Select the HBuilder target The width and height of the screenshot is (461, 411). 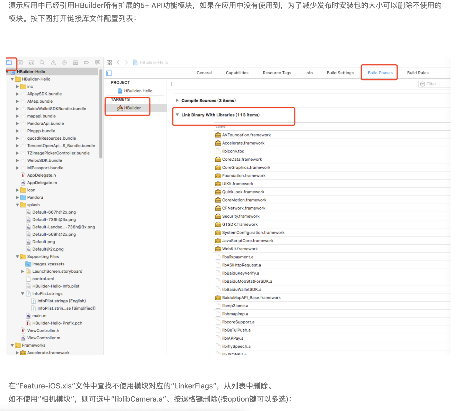pyautogui.click(x=132, y=108)
